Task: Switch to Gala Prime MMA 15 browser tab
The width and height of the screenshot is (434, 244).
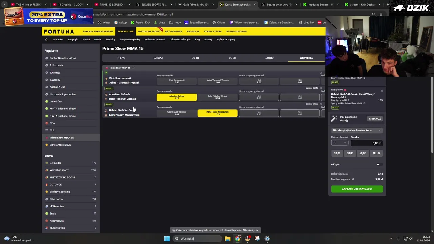Action: pos(195,5)
